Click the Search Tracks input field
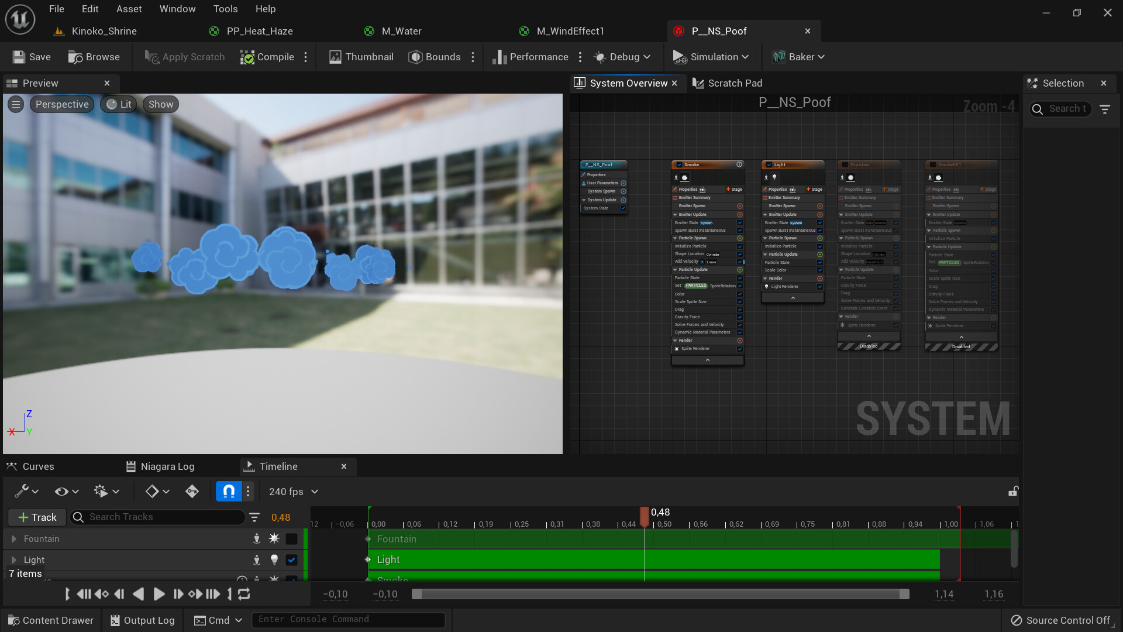 164,517
